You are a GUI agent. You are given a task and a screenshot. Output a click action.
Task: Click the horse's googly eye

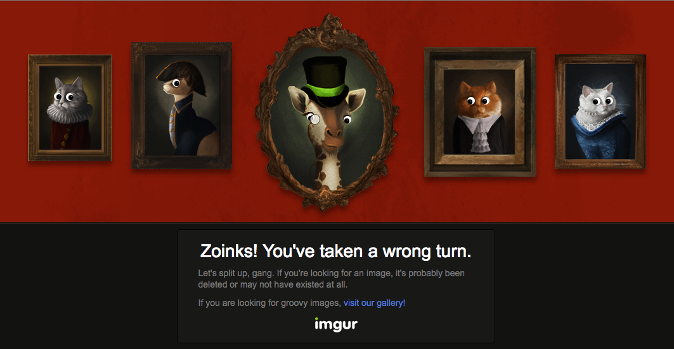pos(176,83)
